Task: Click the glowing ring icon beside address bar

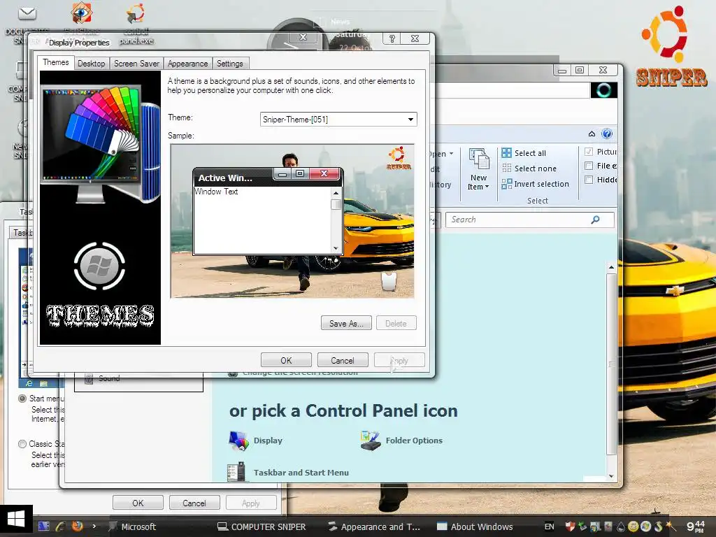Action: [603, 90]
